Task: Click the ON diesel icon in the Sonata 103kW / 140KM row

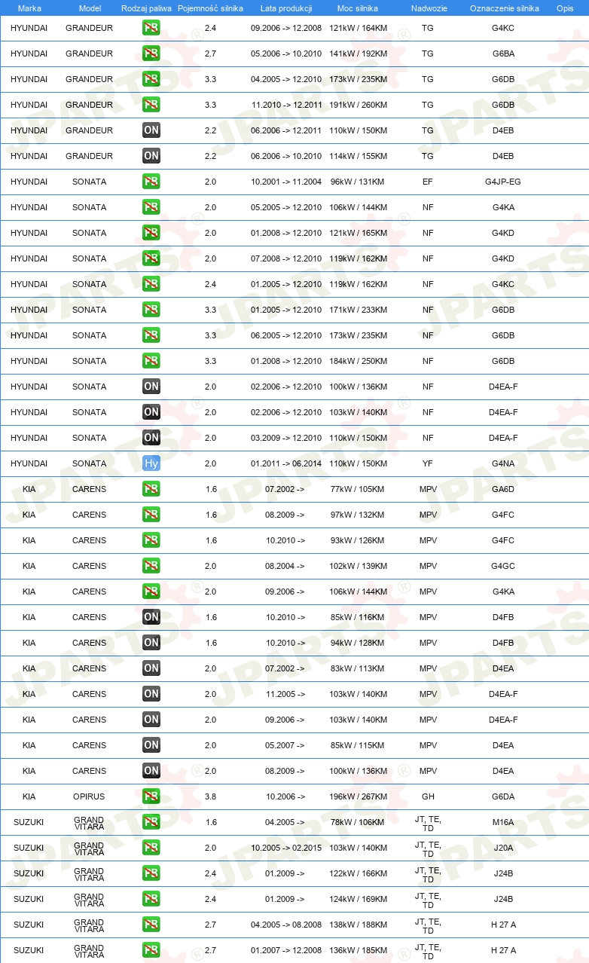Action: pyautogui.click(x=151, y=412)
